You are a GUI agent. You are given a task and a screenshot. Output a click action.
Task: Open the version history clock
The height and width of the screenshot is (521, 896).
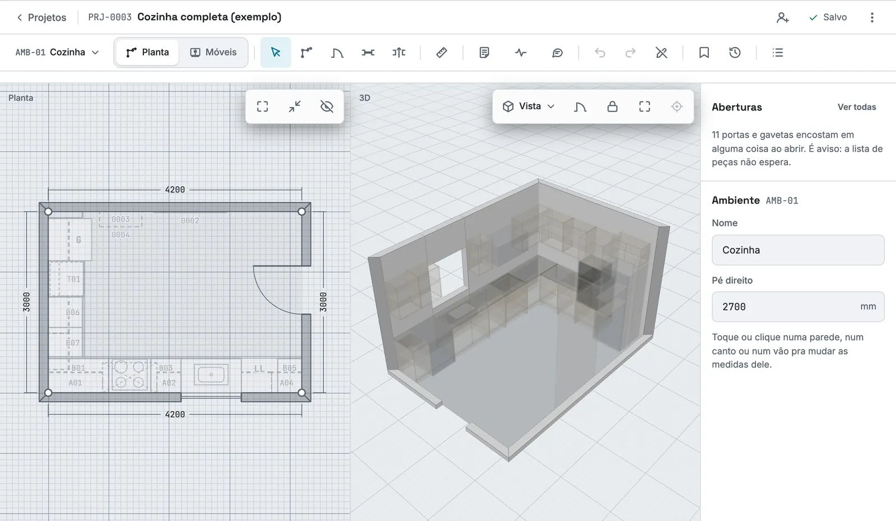[735, 52]
